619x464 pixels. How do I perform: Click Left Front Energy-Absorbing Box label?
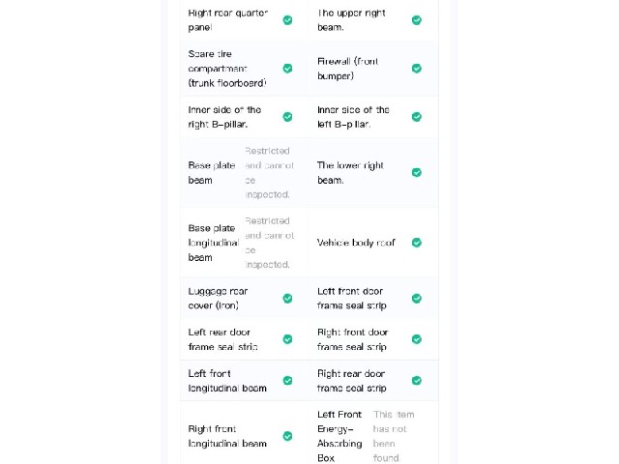pyautogui.click(x=339, y=436)
